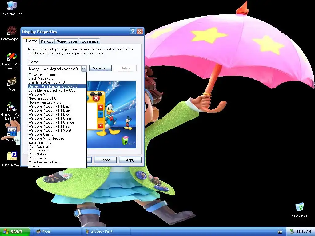This screenshot has width=315, height=236.
Task: Pick highlighted Disney - It's a Magical World v2.0 entry
Action: [x=57, y=86]
